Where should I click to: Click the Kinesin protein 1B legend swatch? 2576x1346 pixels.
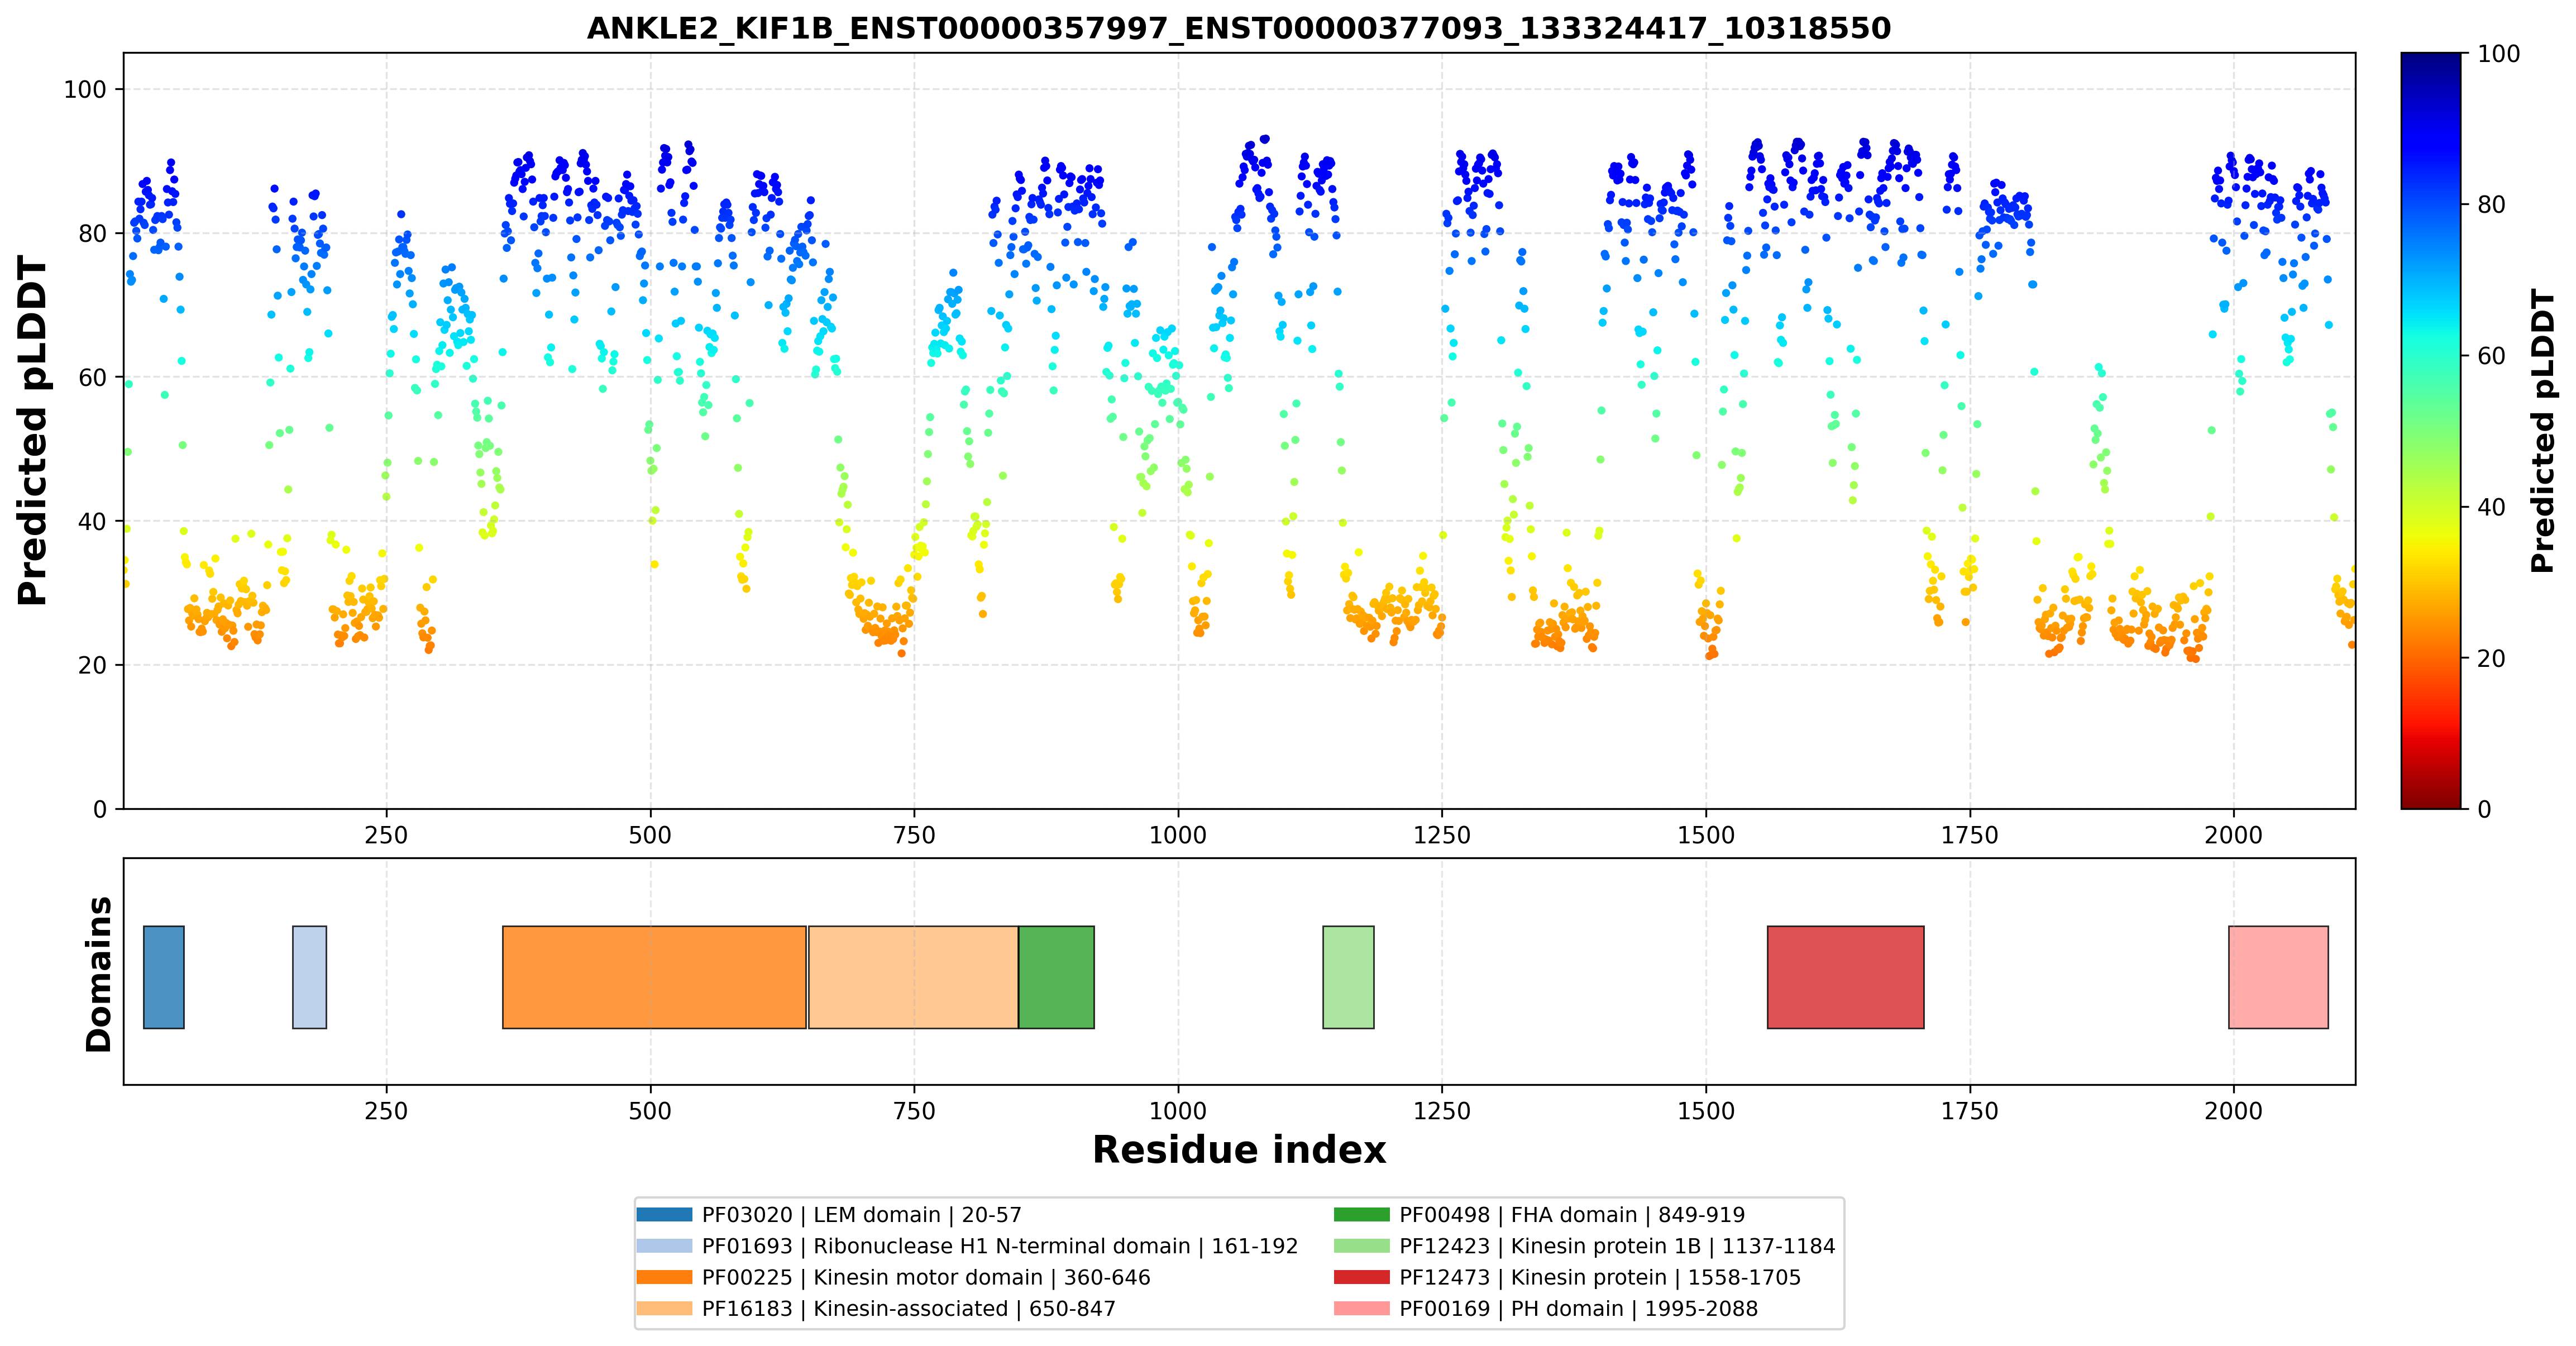pos(1361,1245)
